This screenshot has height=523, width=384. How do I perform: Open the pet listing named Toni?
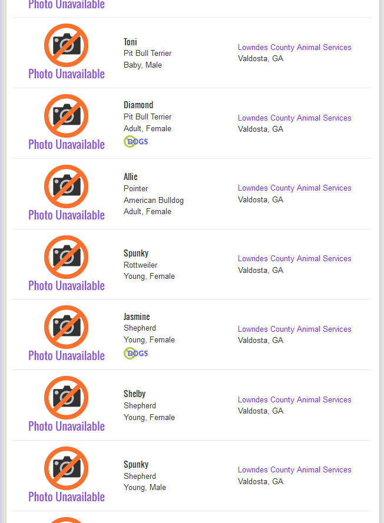[130, 42]
